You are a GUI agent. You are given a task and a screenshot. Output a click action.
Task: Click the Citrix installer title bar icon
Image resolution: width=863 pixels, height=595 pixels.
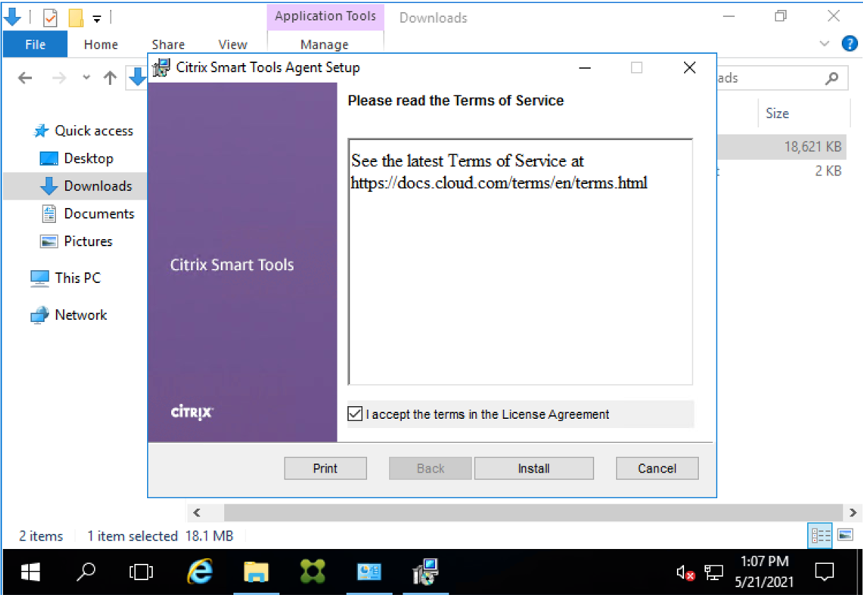click(x=162, y=68)
